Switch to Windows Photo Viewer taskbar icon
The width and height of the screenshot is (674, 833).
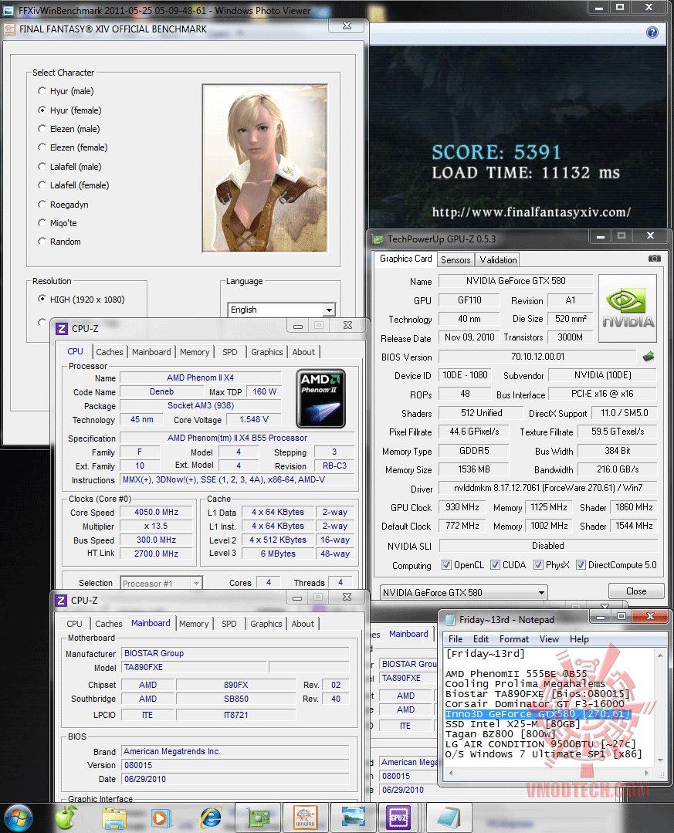point(353,818)
